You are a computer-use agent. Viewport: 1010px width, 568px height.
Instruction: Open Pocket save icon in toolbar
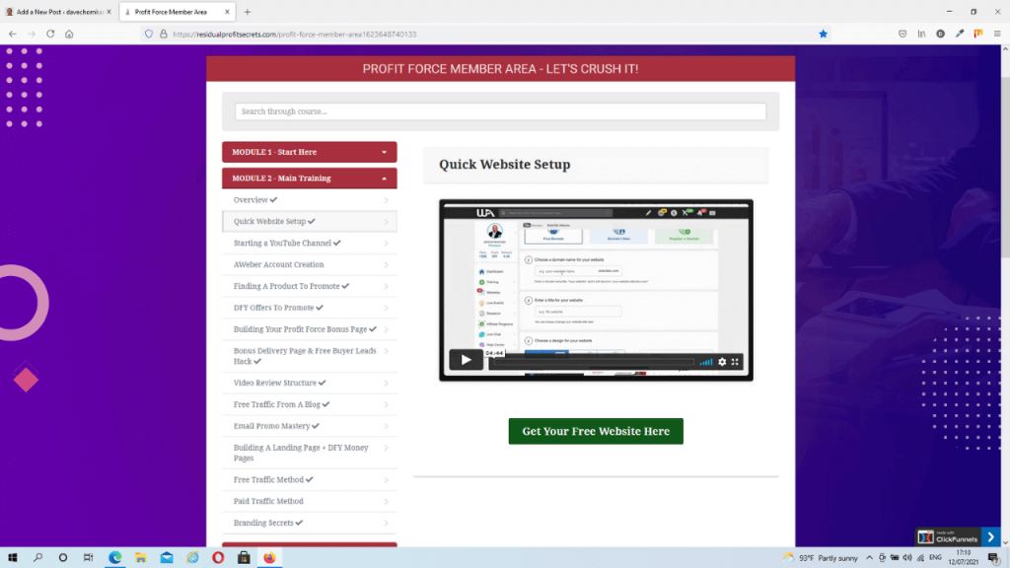pyautogui.click(x=902, y=35)
